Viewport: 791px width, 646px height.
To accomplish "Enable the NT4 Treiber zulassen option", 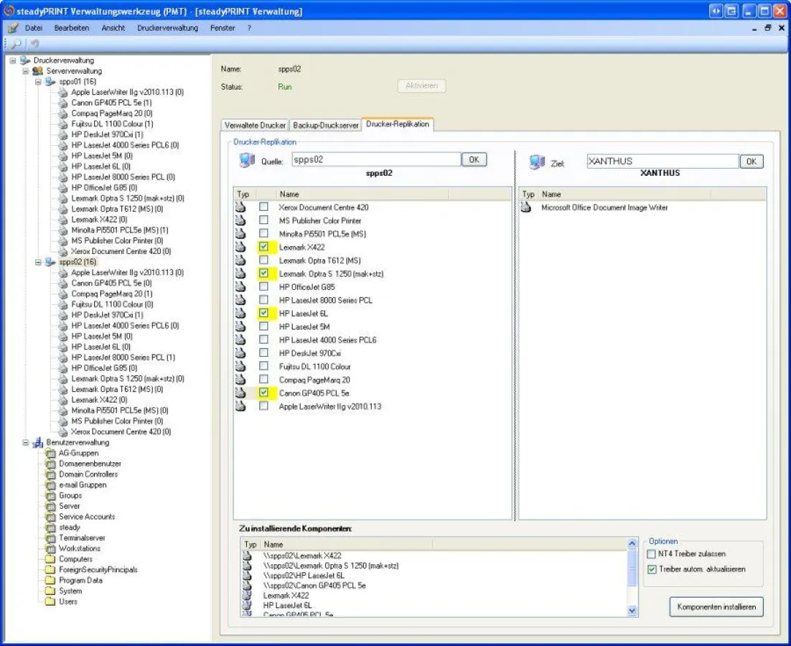I will click(x=651, y=554).
